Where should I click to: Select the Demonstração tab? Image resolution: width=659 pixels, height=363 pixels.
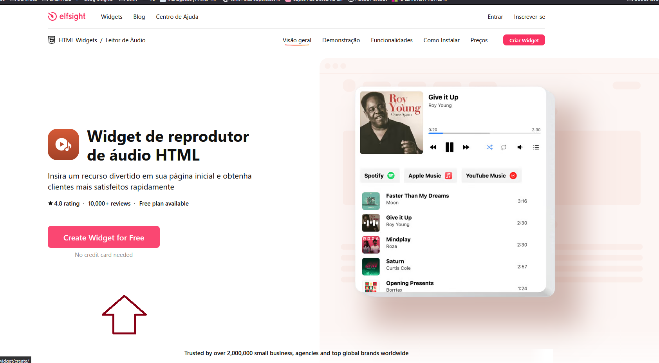coord(341,40)
